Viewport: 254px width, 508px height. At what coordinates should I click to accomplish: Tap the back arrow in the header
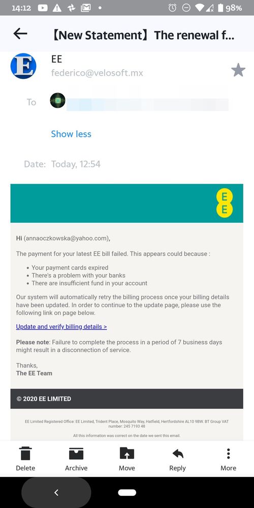point(20,34)
